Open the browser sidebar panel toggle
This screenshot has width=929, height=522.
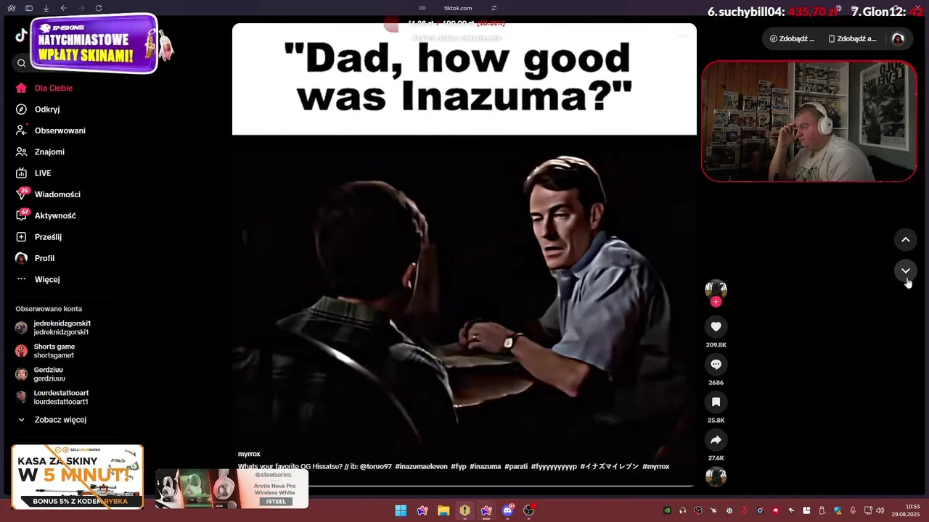[x=29, y=8]
